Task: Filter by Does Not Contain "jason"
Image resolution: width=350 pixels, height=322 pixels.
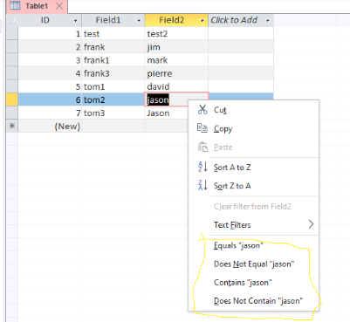Action: pos(253,300)
